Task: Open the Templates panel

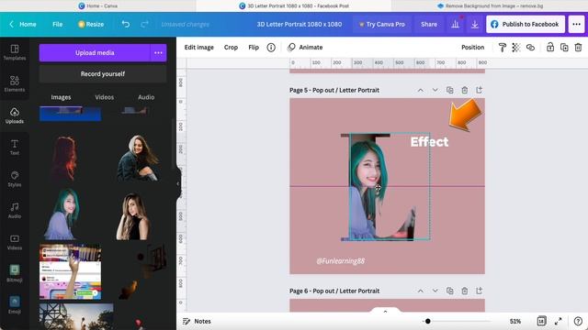Action: [x=15, y=52]
